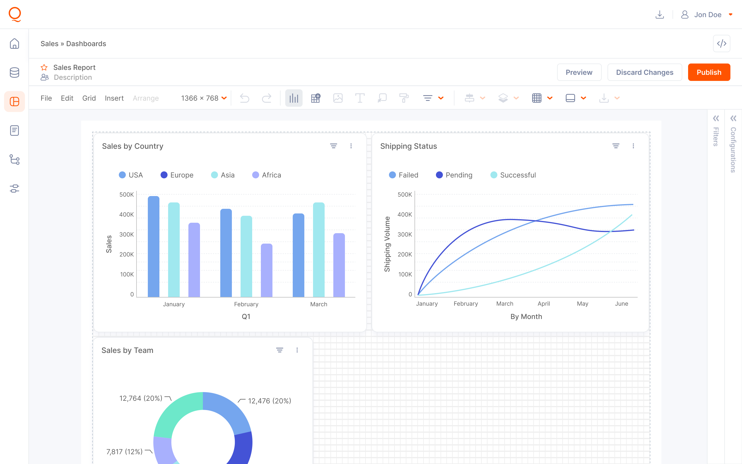This screenshot has width=742, height=464.
Task: Click the insert chart toolbar icon
Action: pos(293,98)
